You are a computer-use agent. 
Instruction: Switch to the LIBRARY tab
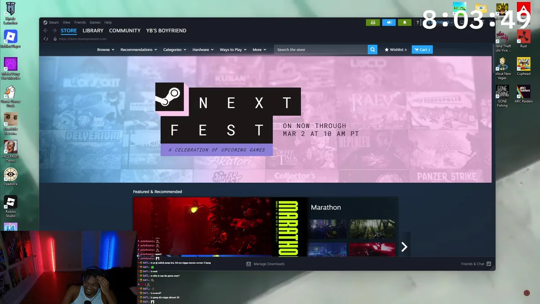[93, 31]
